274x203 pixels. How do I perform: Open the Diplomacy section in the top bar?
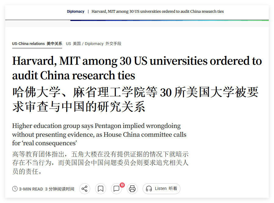point(76,12)
